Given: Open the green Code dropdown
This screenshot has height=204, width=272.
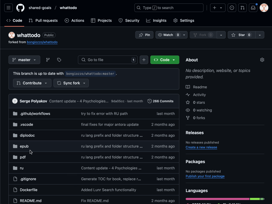Looking at the screenshot, I should (165, 60).
